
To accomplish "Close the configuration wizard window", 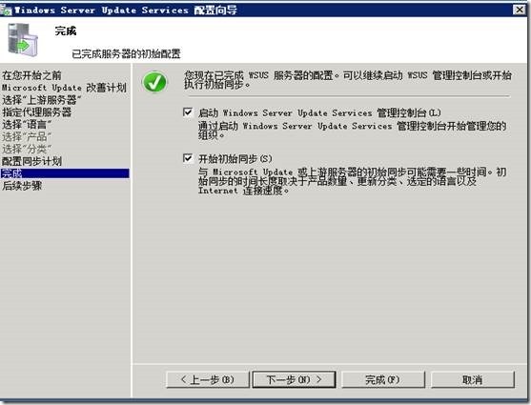I will pyautogui.click(x=520, y=10).
